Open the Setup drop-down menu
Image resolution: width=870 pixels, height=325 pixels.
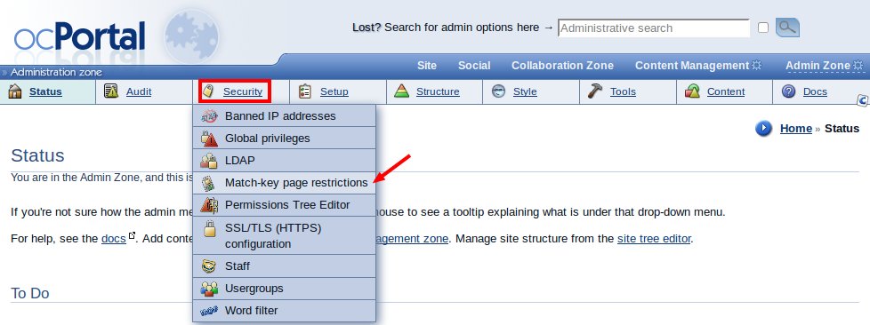click(x=334, y=92)
